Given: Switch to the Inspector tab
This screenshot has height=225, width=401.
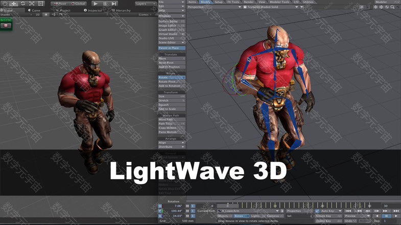Looking at the screenshot, I should tap(93, 11).
